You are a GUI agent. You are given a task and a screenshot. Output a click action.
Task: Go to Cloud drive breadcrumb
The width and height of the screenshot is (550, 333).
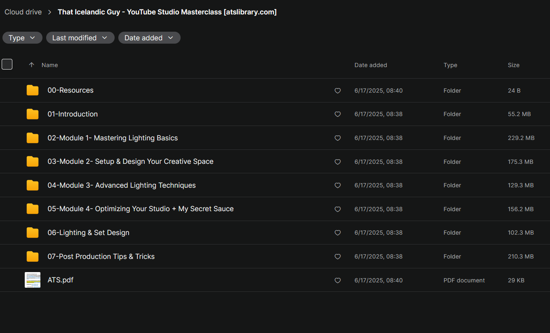pos(23,12)
